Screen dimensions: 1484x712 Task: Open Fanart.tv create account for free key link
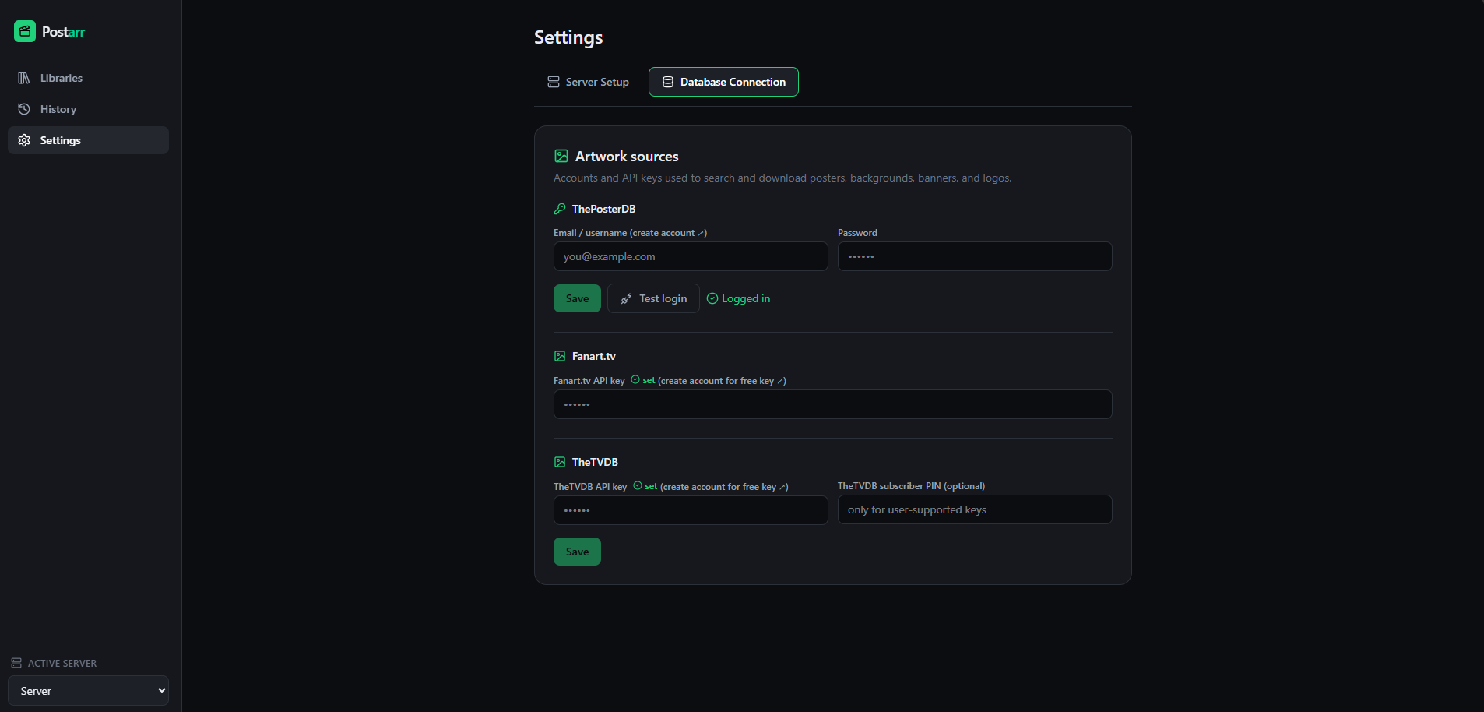pyautogui.click(x=722, y=381)
